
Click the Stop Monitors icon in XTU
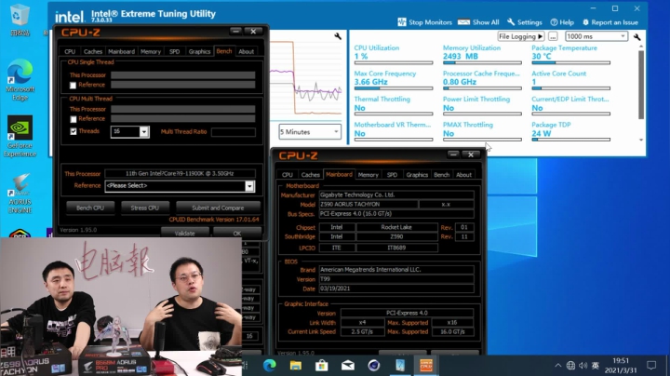click(402, 22)
